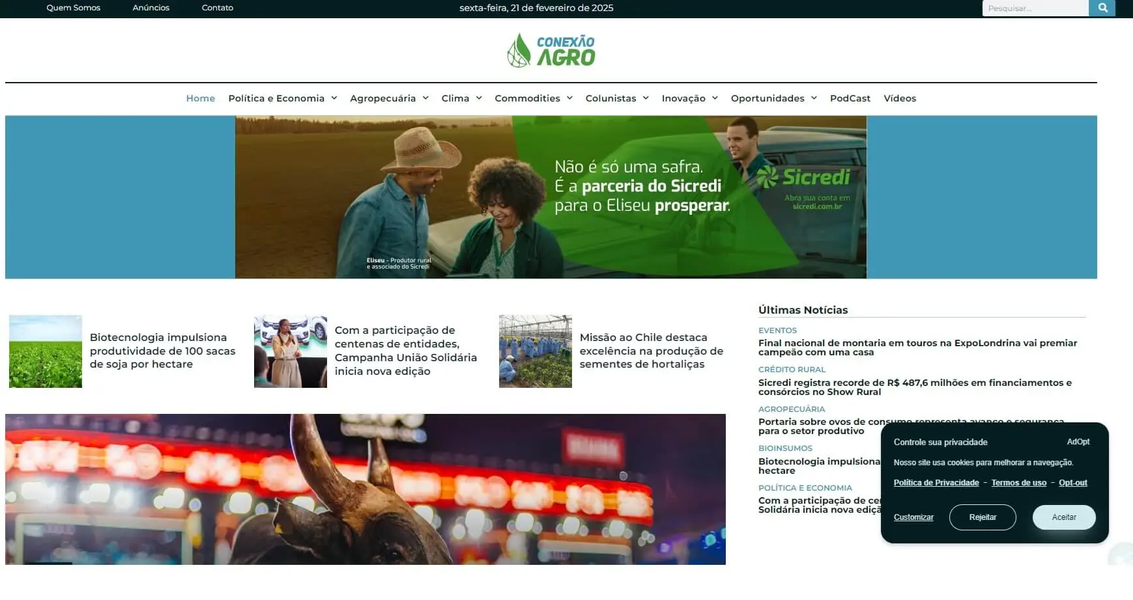Open Customizar cookie settings

913,517
